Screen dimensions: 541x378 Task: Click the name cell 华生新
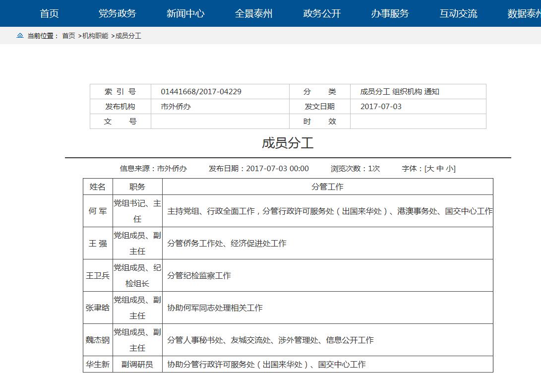(98, 364)
